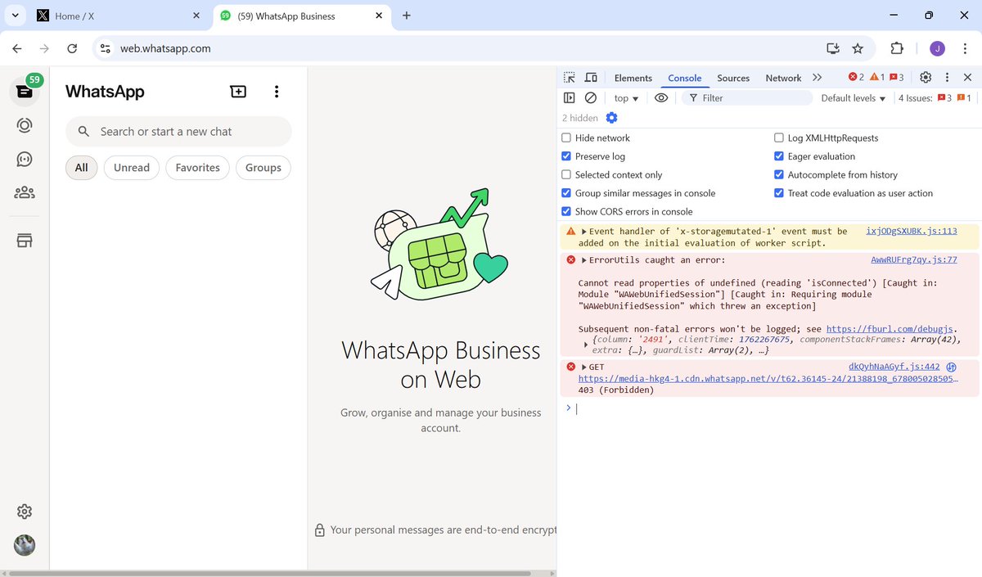Create live expression eye icon
Image resolution: width=982 pixels, height=577 pixels.
click(x=661, y=98)
